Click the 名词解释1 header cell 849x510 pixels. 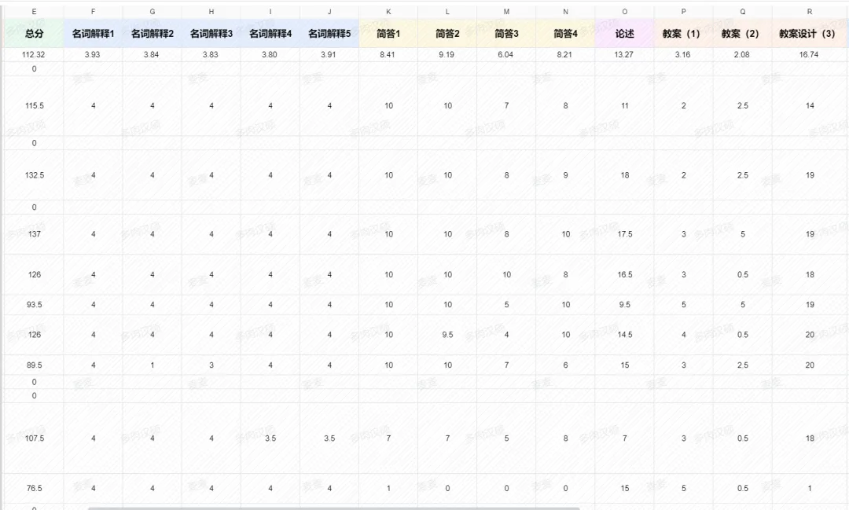(93, 34)
